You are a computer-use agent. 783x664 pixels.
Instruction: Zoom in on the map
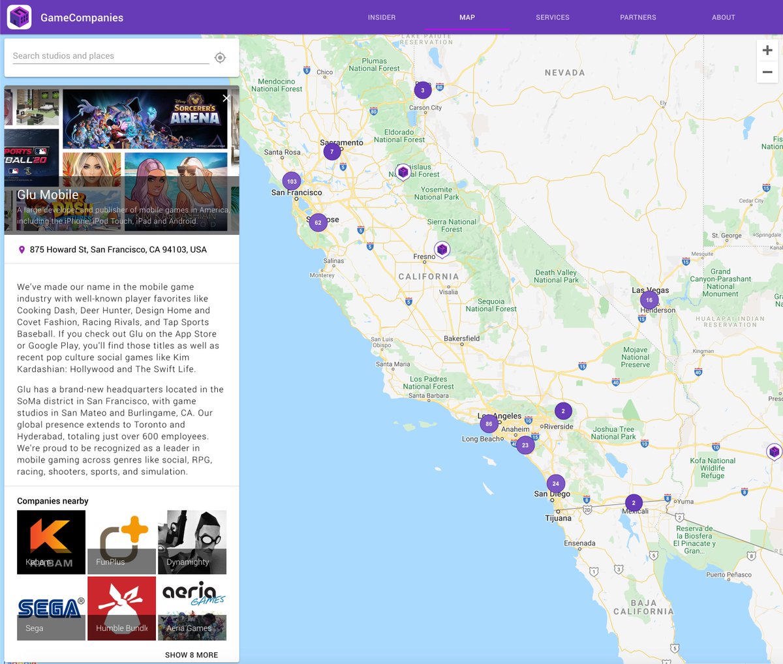click(x=767, y=50)
